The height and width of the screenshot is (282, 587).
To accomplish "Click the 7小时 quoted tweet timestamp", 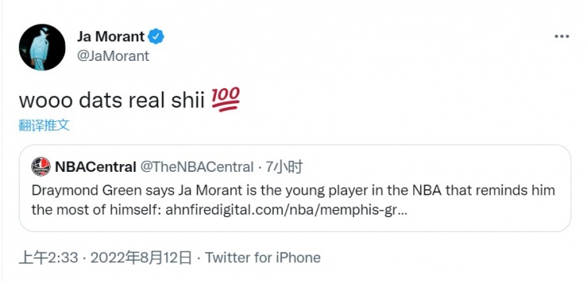I will (x=284, y=167).
